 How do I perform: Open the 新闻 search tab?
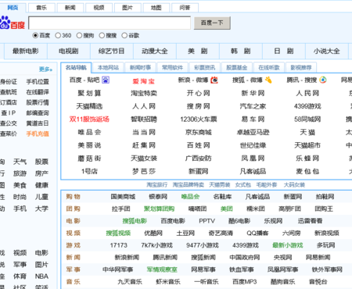(70, 8)
